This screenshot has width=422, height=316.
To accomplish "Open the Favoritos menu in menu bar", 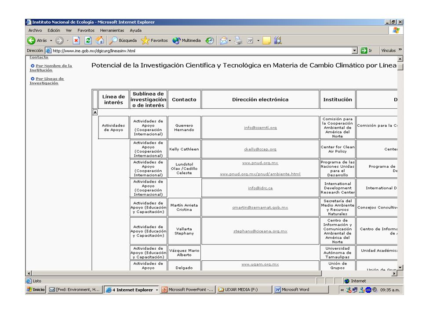I will [86, 30].
